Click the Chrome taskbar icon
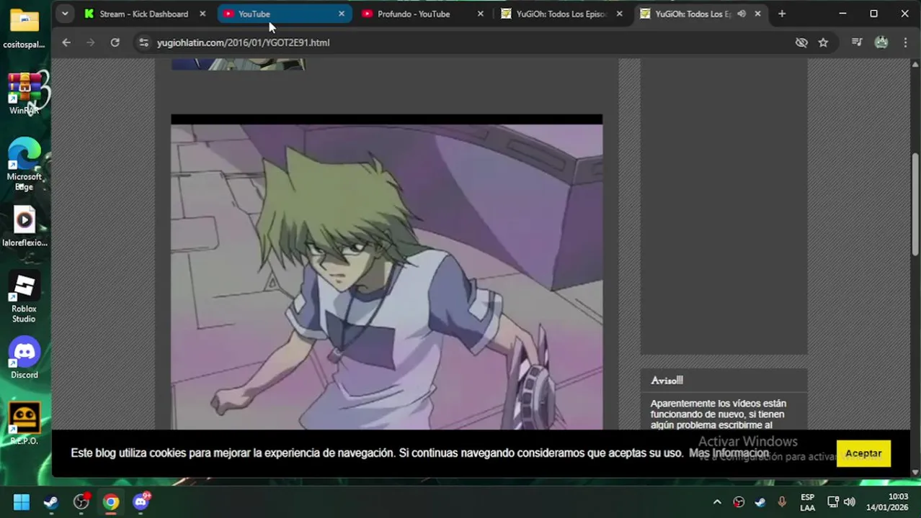Viewport: 921px width, 518px height. point(111,501)
